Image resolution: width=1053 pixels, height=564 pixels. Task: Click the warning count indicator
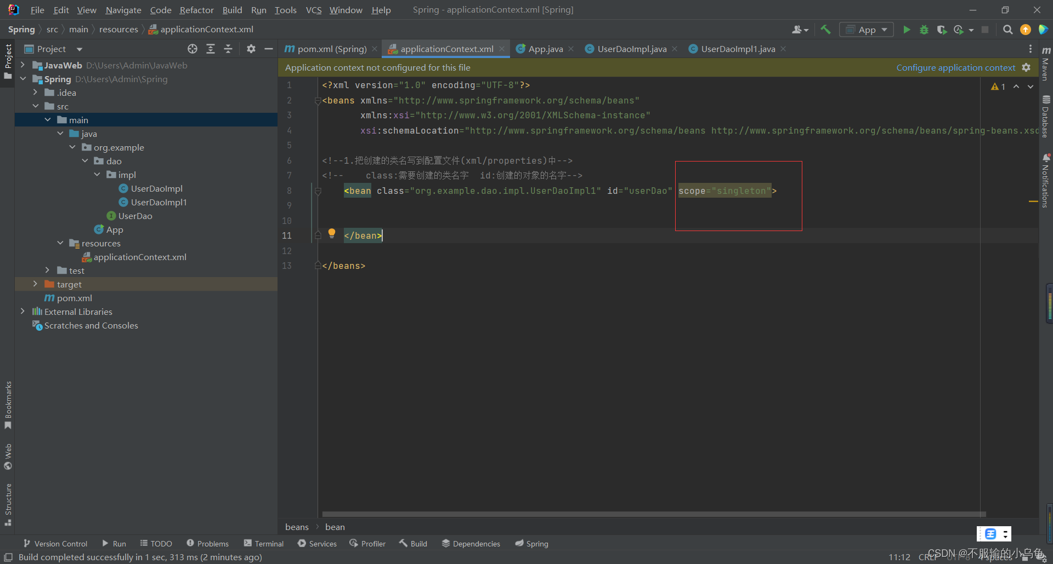coord(998,87)
